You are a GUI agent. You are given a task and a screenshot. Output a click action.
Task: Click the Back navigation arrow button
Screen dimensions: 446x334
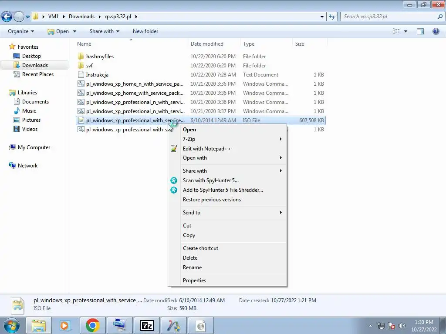(7, 17)
